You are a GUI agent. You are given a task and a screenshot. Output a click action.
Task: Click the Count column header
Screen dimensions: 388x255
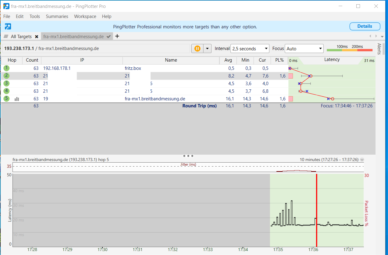32,60
